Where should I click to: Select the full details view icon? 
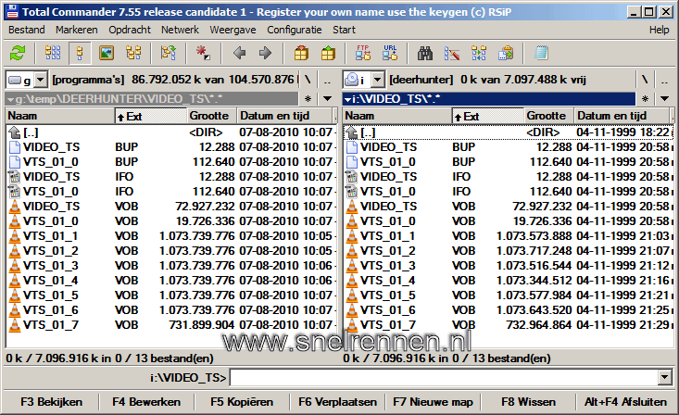(80, 54)
